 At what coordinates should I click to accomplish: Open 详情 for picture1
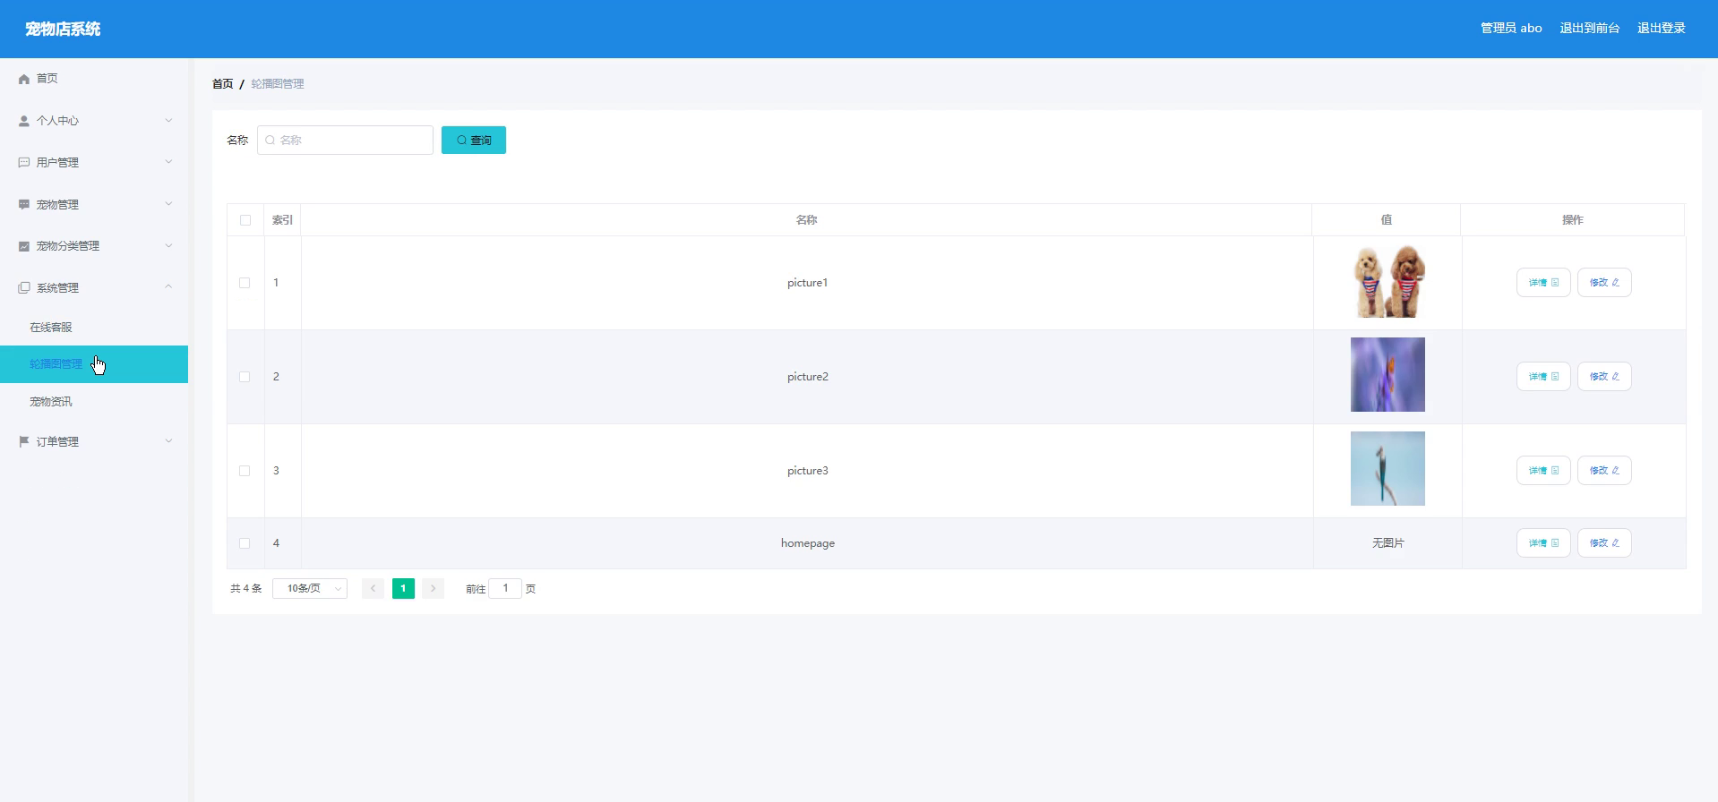(x=1543, y=283)
